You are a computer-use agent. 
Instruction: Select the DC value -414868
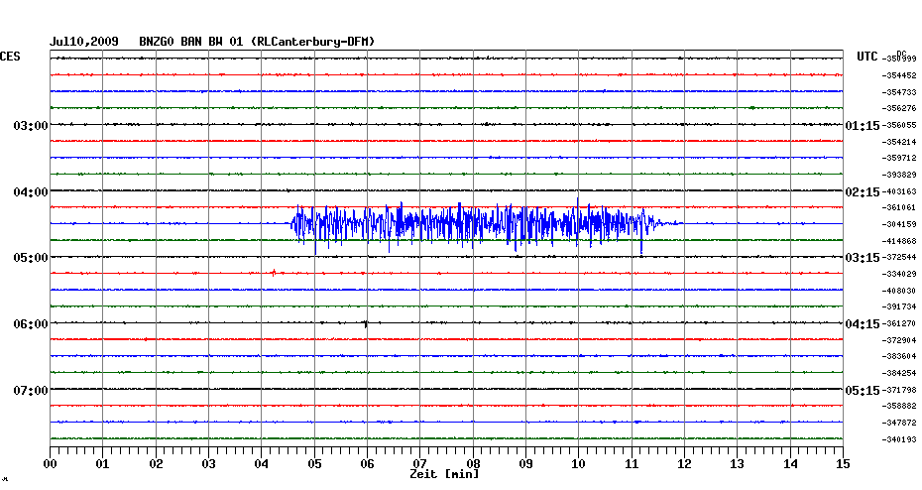[x=900, y=241]
